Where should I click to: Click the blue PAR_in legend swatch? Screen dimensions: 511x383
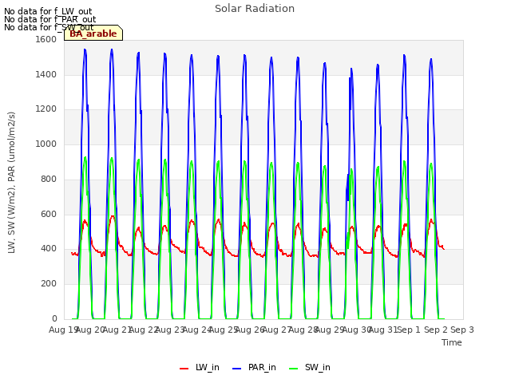(237, 369)
